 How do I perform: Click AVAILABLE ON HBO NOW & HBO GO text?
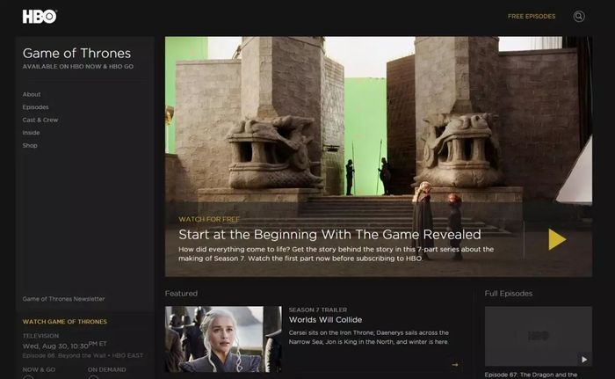[x=77, y=67]
